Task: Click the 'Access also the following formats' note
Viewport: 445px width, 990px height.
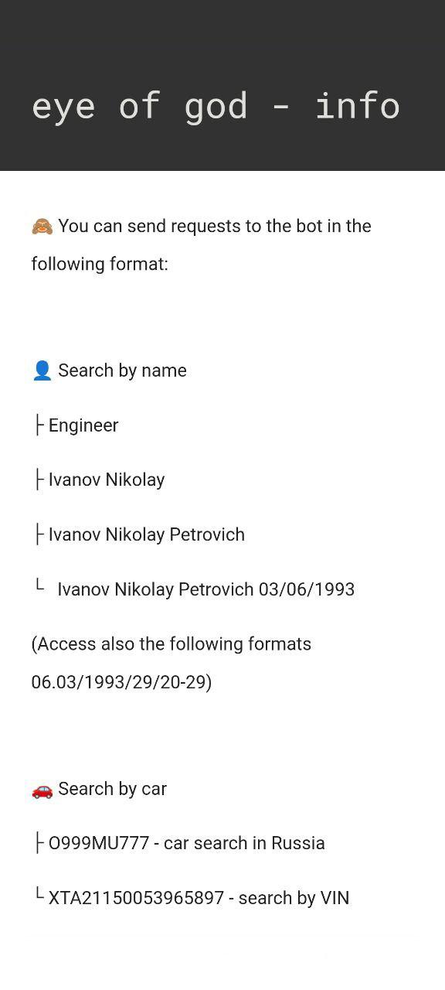Action: pos(172,644)
